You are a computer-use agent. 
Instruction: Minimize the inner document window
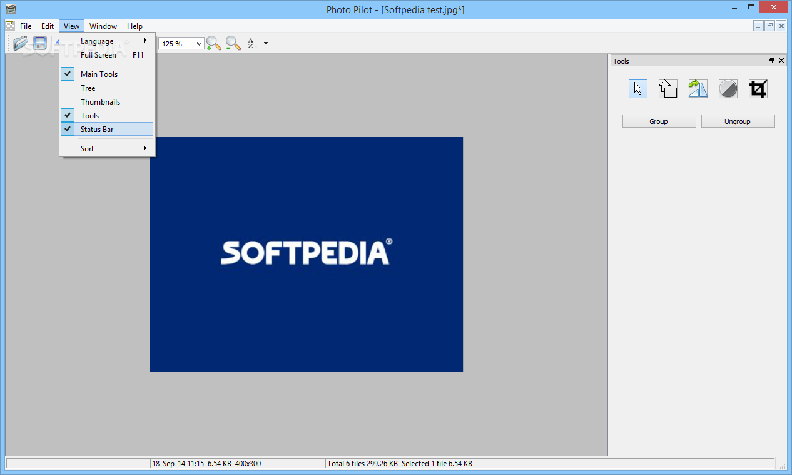(759, 26)
